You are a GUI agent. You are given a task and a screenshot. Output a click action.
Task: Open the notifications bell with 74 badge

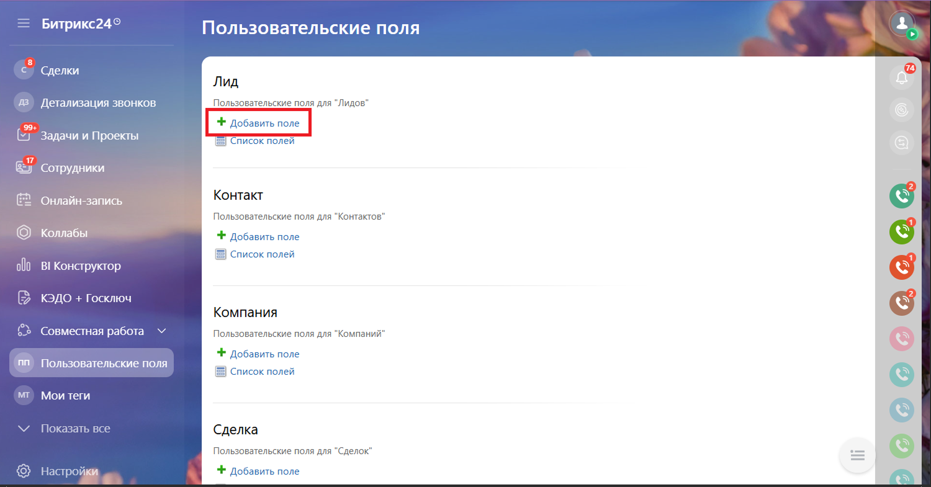click(902, 78)
